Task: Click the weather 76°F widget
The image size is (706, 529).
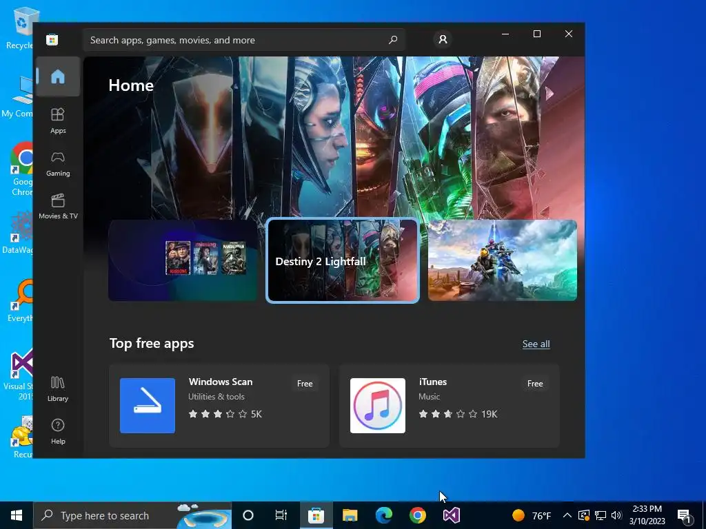Action: coord(532,515)
